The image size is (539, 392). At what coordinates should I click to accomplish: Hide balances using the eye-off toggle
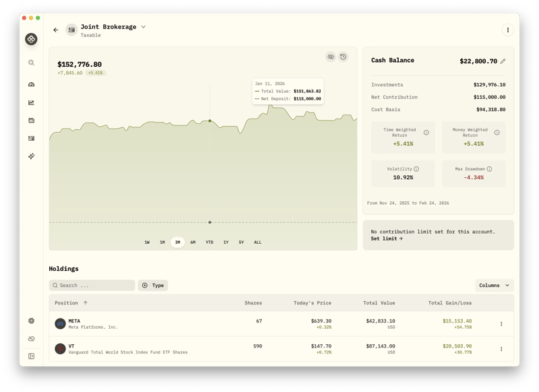tap(331, 57)
